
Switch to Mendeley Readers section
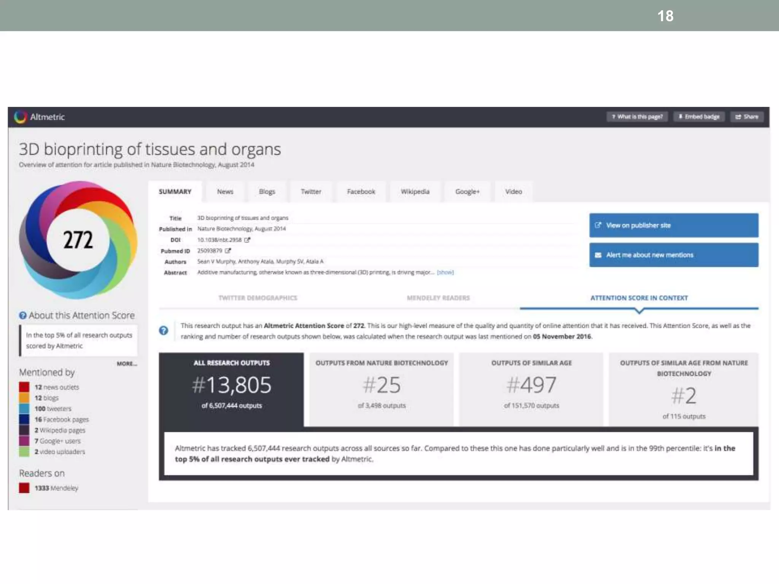(438, 298)
